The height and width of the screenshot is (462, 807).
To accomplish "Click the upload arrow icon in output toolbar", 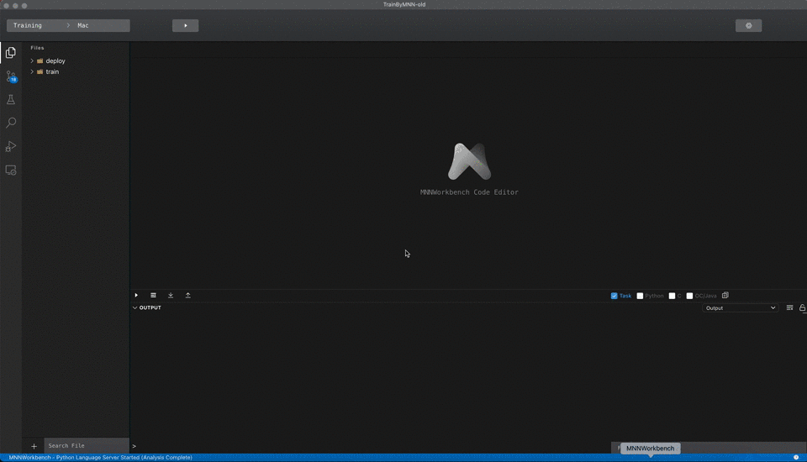I will tap(187, 296).
